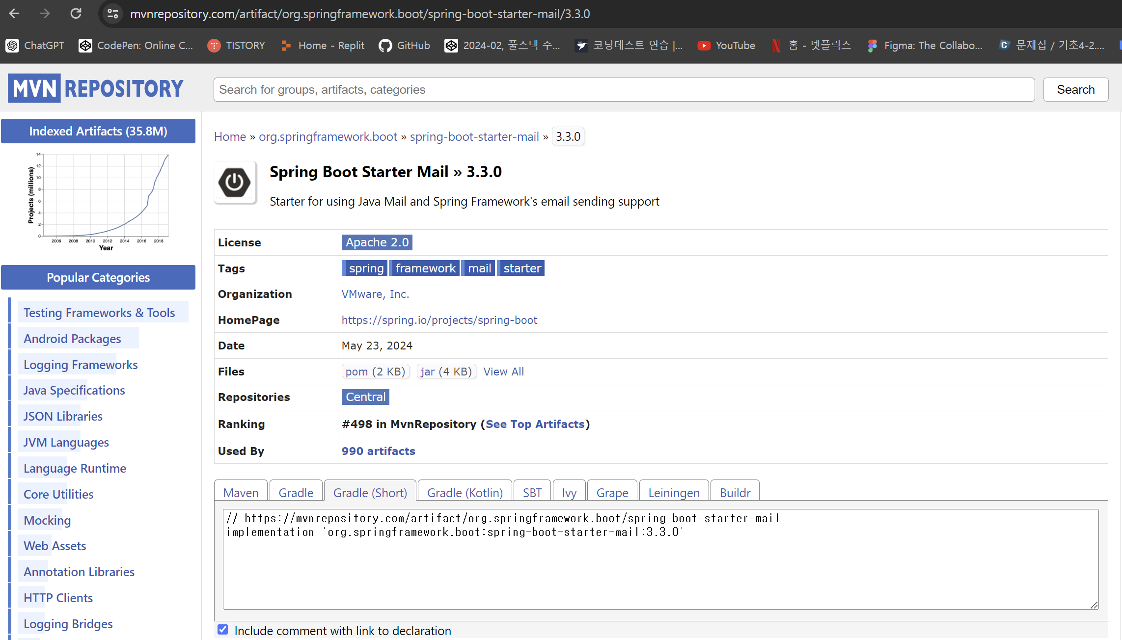Viewport: 1122px width, 640px height.
Task: Switch to the Gradle (Kotlin) tab
Action: (465, 492)
